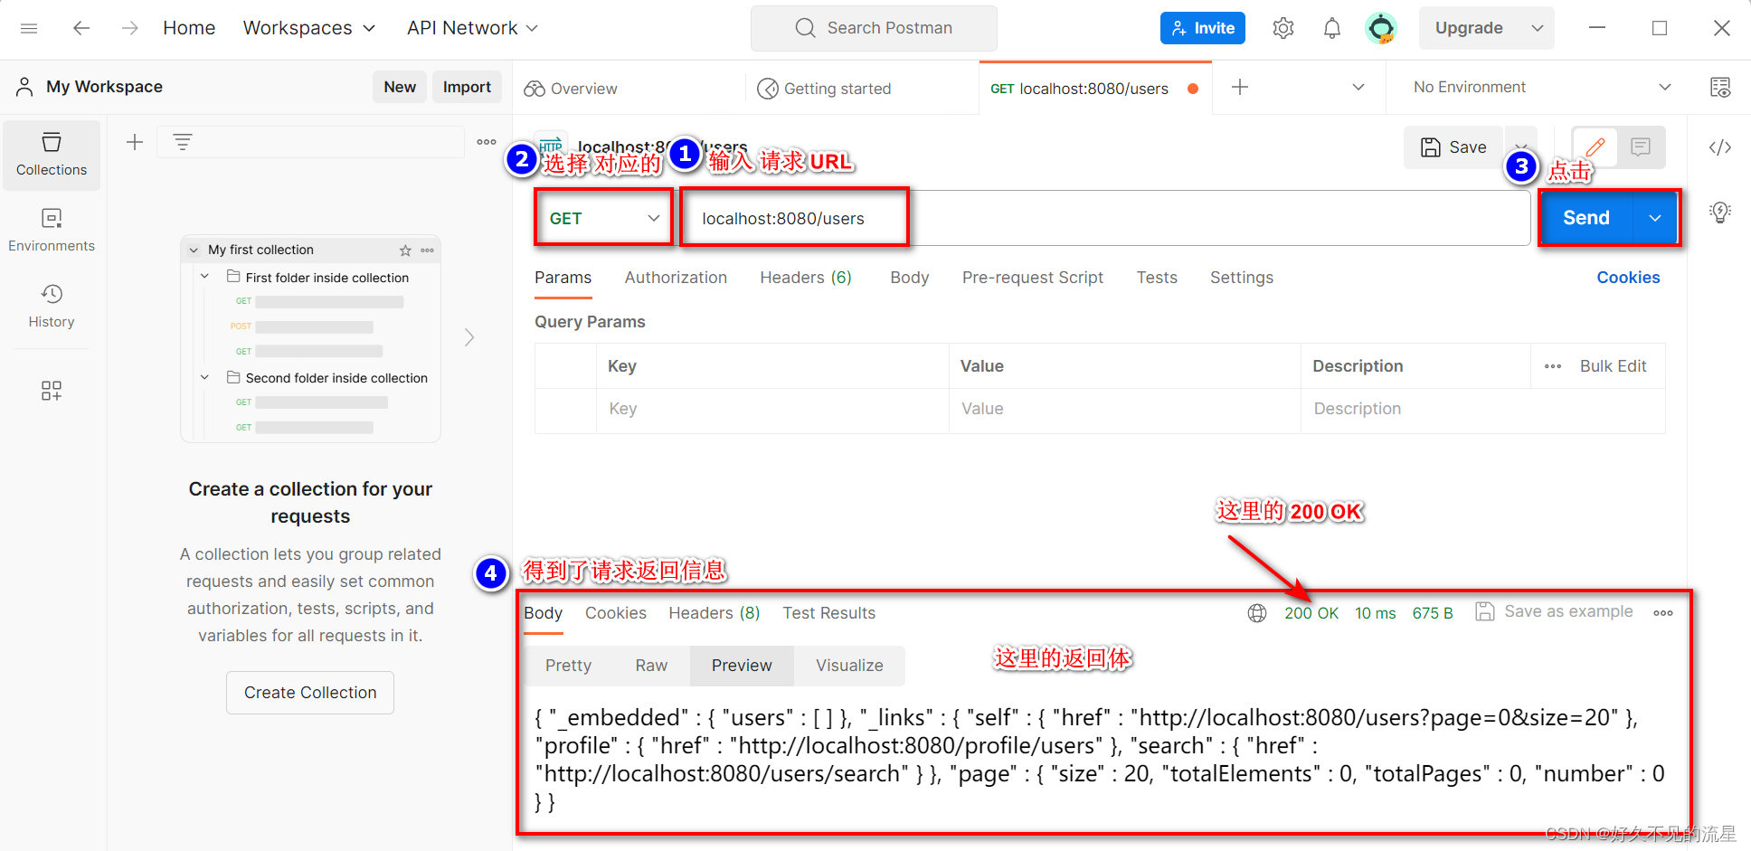Open the Settings gear icon
Image resolution: width=1751 pixels, height=851 pixels.
point(1283,28)
